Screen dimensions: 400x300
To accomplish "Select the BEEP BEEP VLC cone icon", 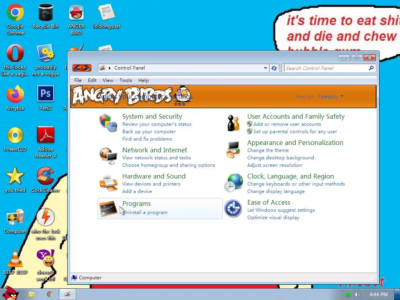I will (x=15, y=262).
